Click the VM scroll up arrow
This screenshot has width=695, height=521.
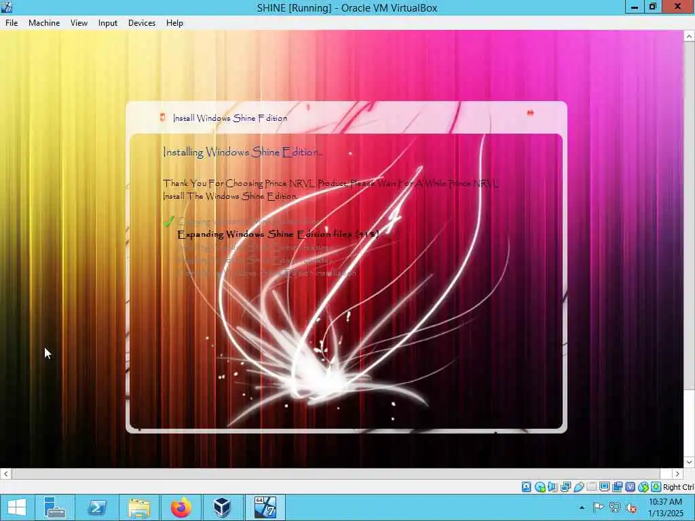[x=689, y=37]
